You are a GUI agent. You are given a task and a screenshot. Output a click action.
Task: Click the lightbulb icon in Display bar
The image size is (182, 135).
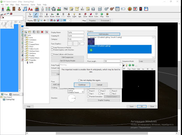[x=38, y=20]
